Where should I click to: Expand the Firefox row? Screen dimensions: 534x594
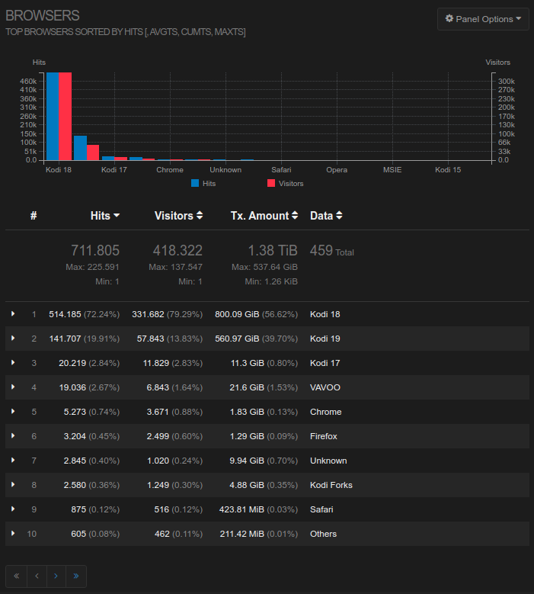[x=13, y=436]
